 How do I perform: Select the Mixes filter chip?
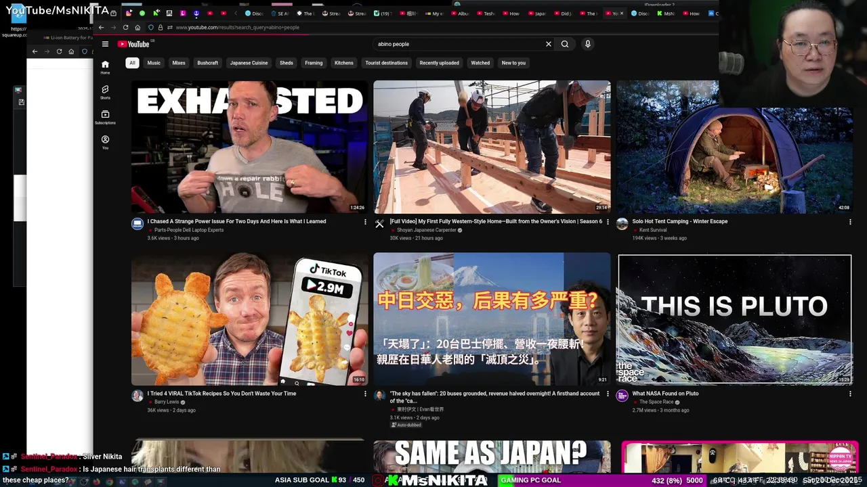pos(179,63)
